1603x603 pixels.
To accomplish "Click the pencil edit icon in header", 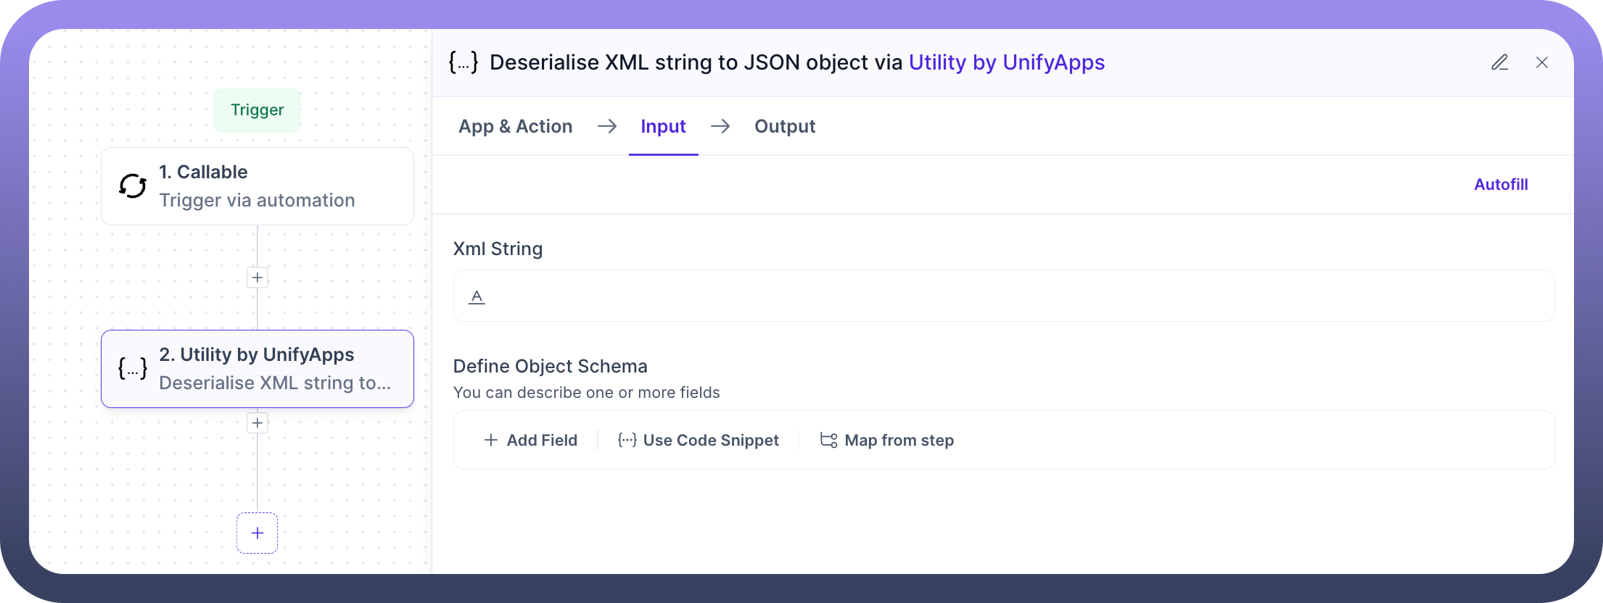I will [1499, 62].
